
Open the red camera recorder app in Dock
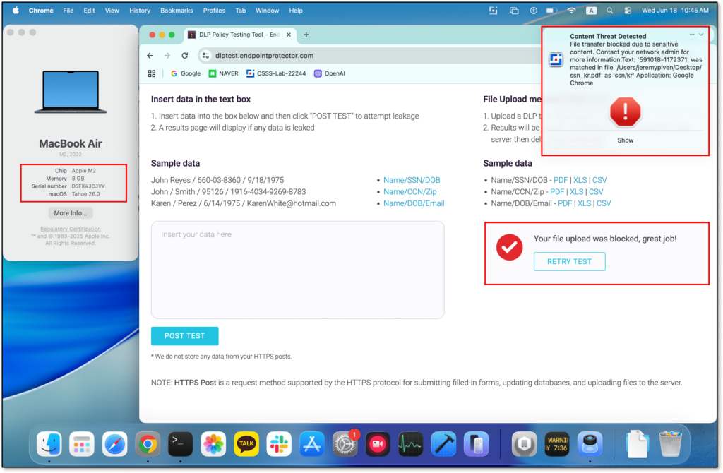[x=378, y=444]
